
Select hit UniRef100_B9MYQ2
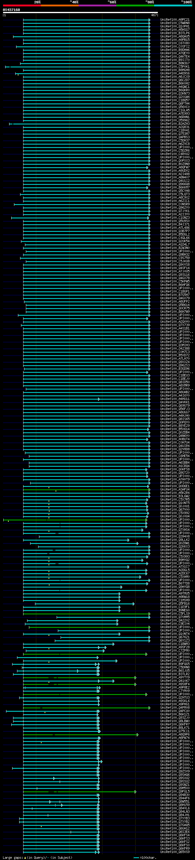coord(175,560)
